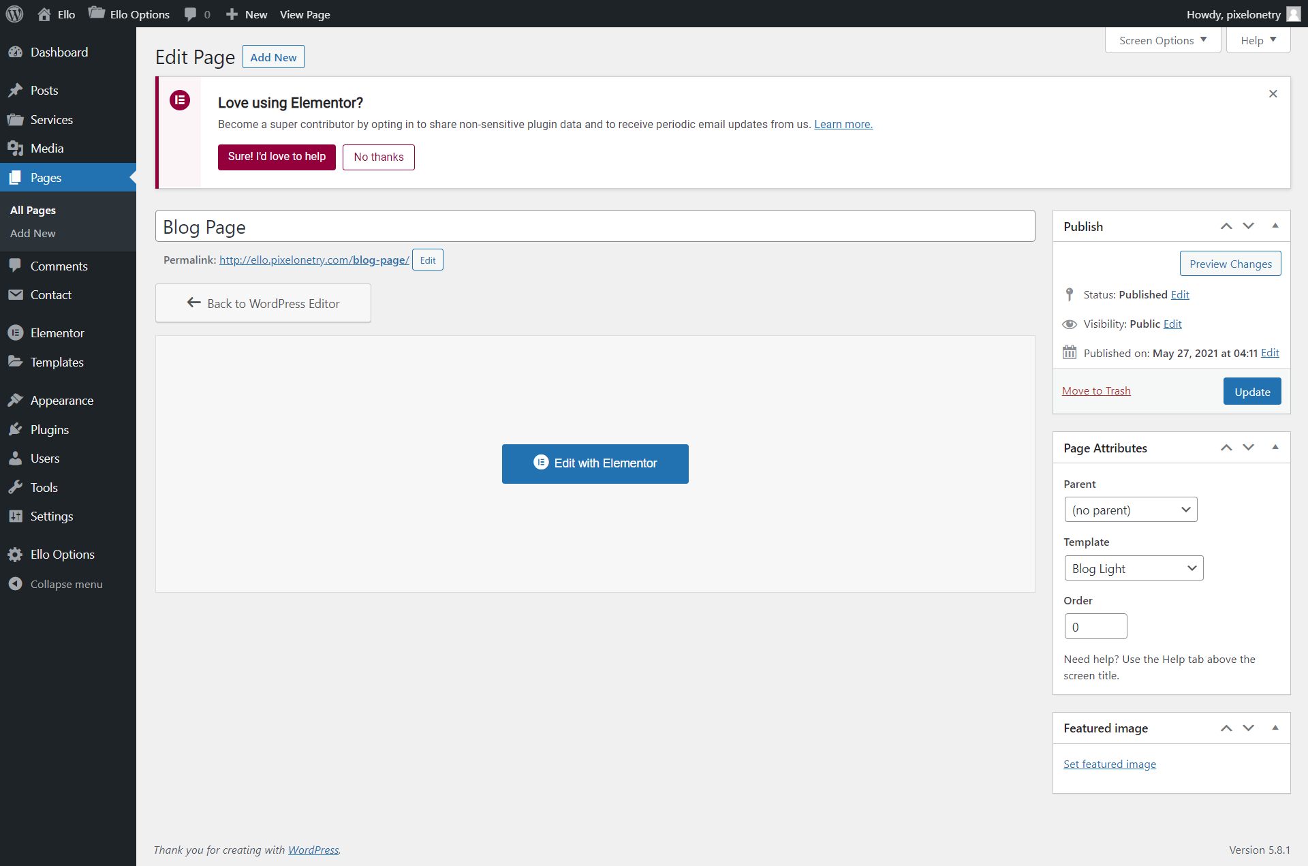The height and width of the screenshot is (866, 1308).
Task: Click the Elementor sidebar menu icon
Action: point(16,333)
